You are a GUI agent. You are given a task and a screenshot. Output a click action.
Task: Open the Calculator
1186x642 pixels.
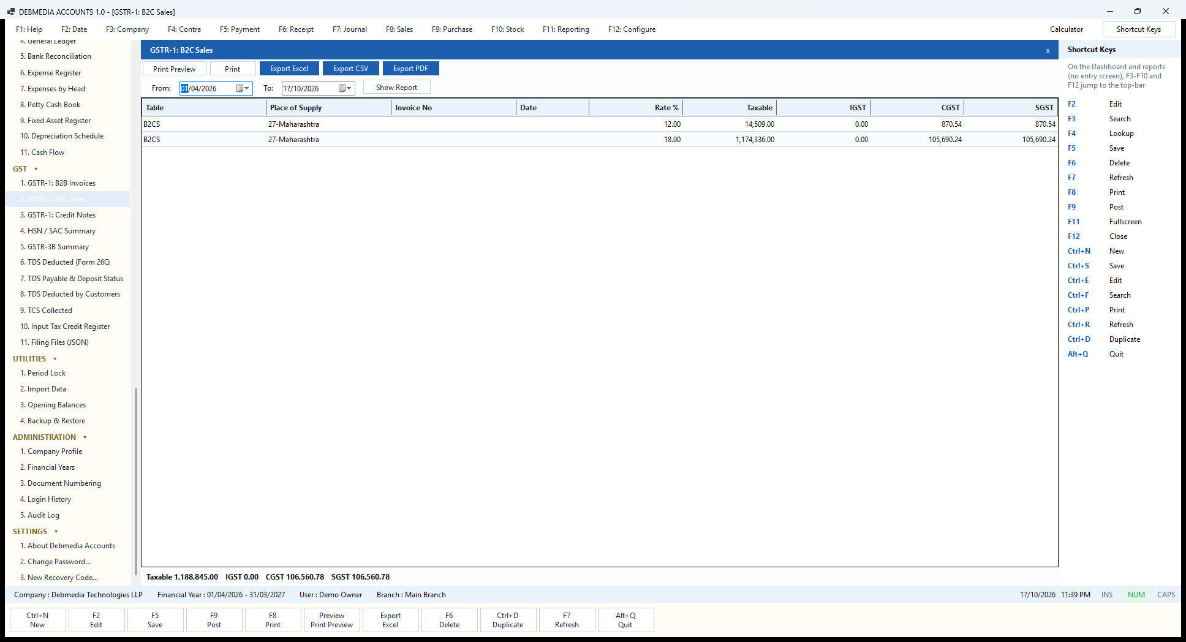[x=1067, y=29]
